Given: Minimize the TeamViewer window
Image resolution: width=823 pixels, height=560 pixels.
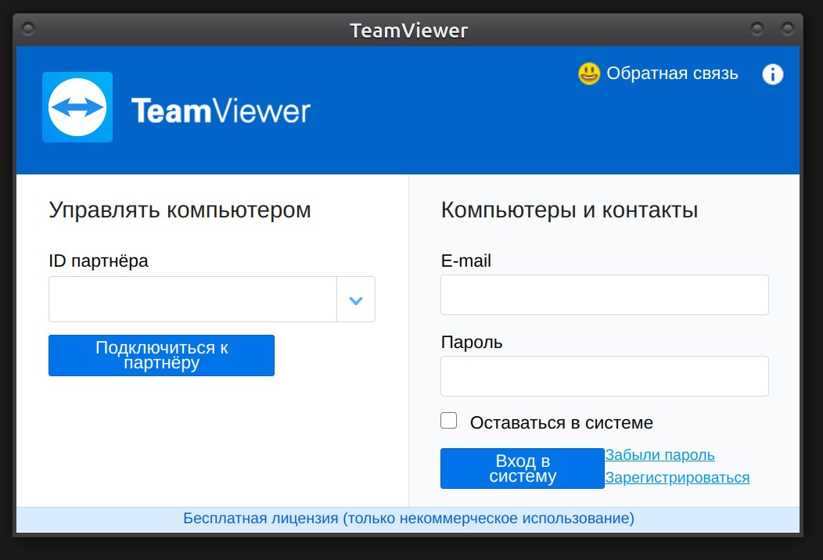Looking at the screenshot, I should tap(757, 28).
